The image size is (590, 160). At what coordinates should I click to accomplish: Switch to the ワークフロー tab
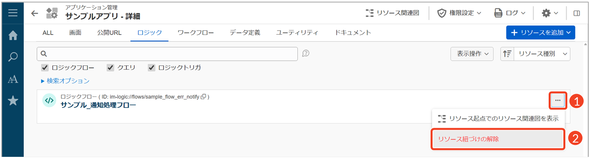[x=196, y=33]
